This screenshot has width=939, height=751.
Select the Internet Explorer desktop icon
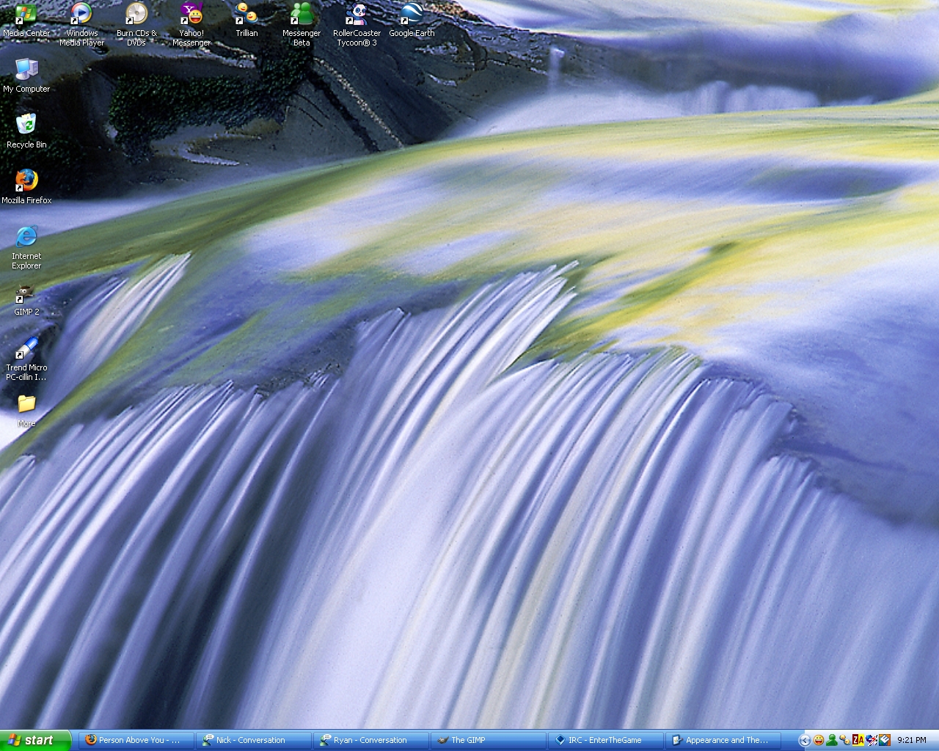pos(26,236)
